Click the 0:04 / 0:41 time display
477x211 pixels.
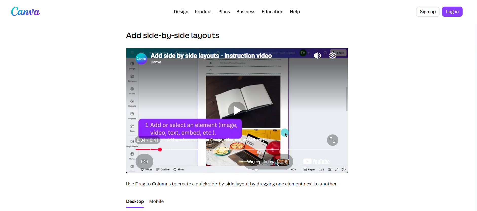tap(148, 140)
